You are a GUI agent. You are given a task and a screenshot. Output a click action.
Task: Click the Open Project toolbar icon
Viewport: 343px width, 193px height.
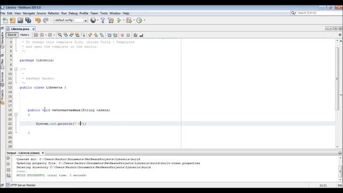point(20,20)
